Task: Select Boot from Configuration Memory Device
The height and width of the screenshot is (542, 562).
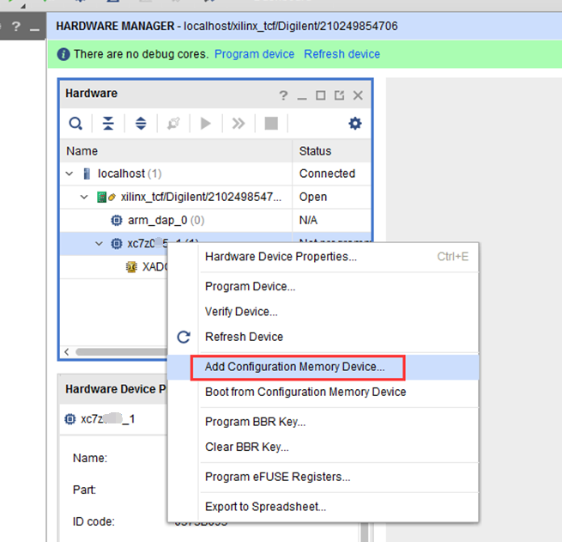Action: pos(323,392)
